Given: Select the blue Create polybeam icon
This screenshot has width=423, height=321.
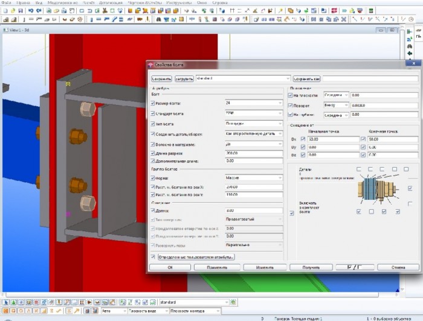Looking at the screenshot, I should [106, 19].
